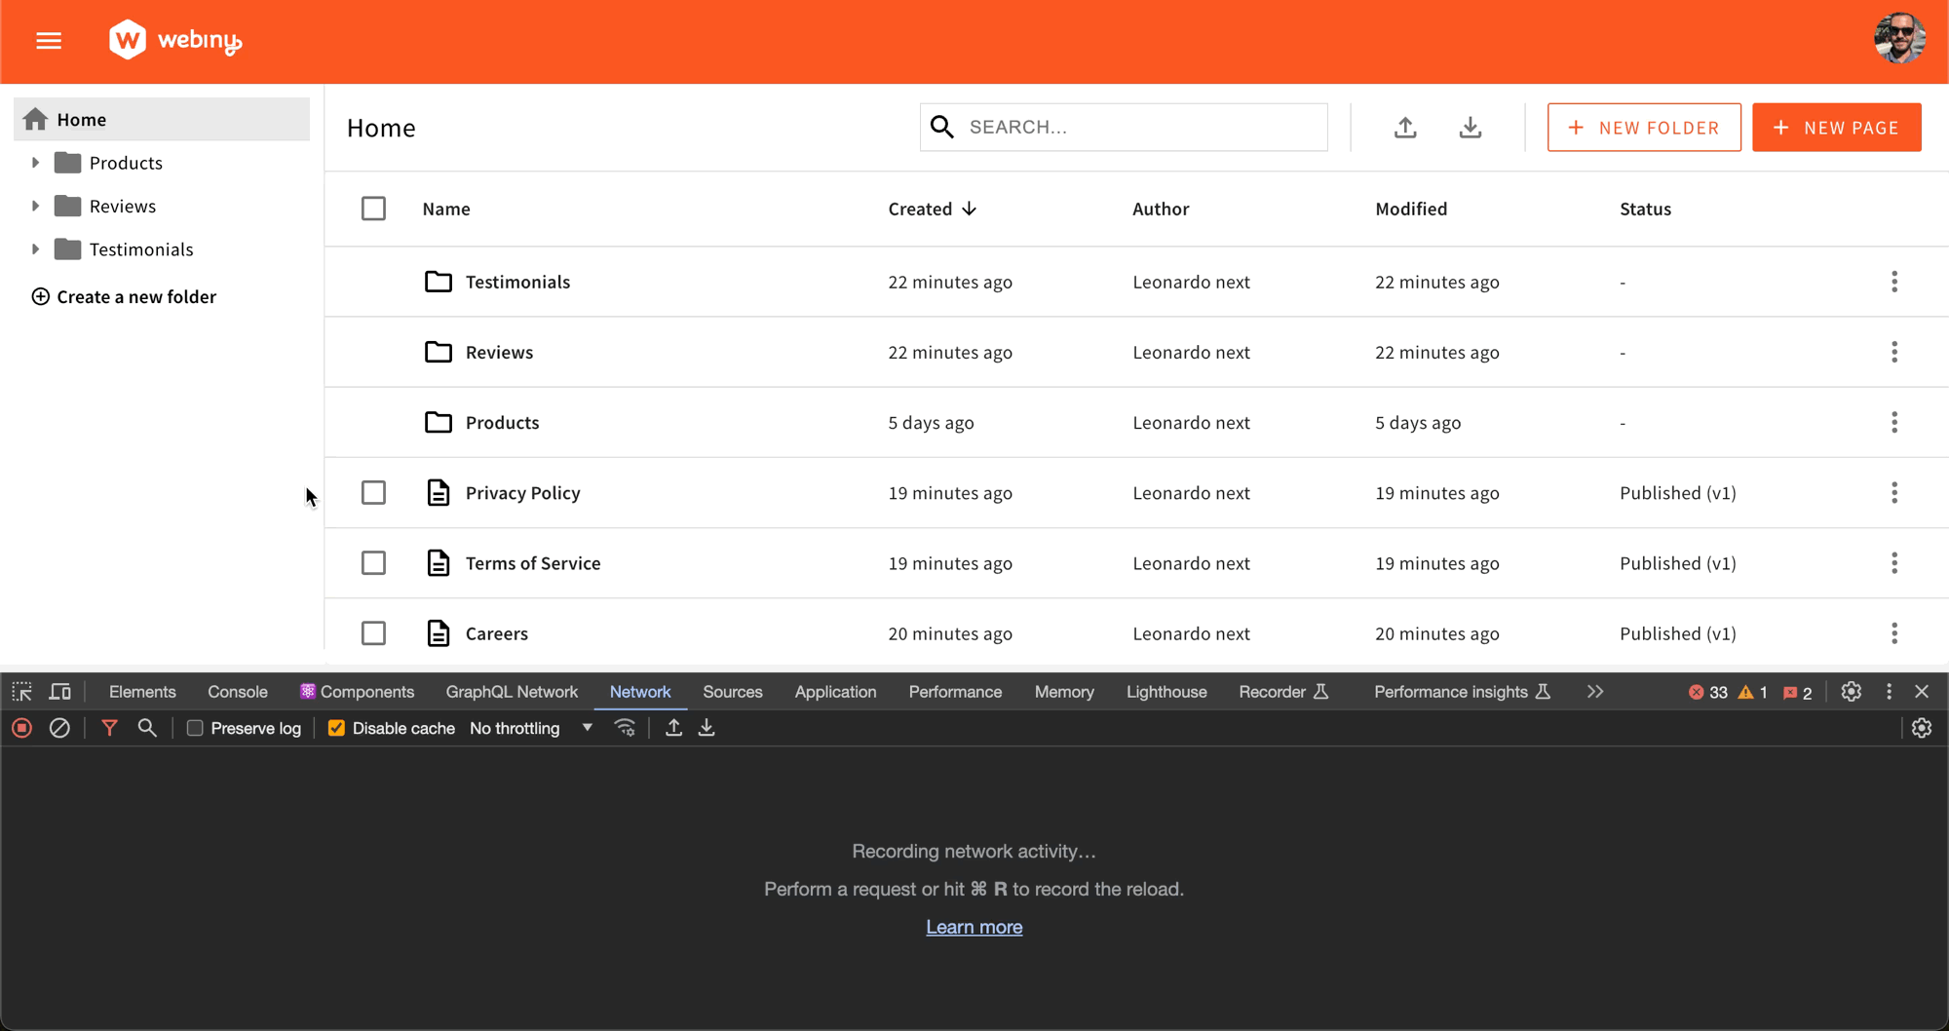Image resolution: width=1949 pixels, height=1031 pixels.
Task: Toggle the DevTools network filter funnel icon
Action: point(109,728)
